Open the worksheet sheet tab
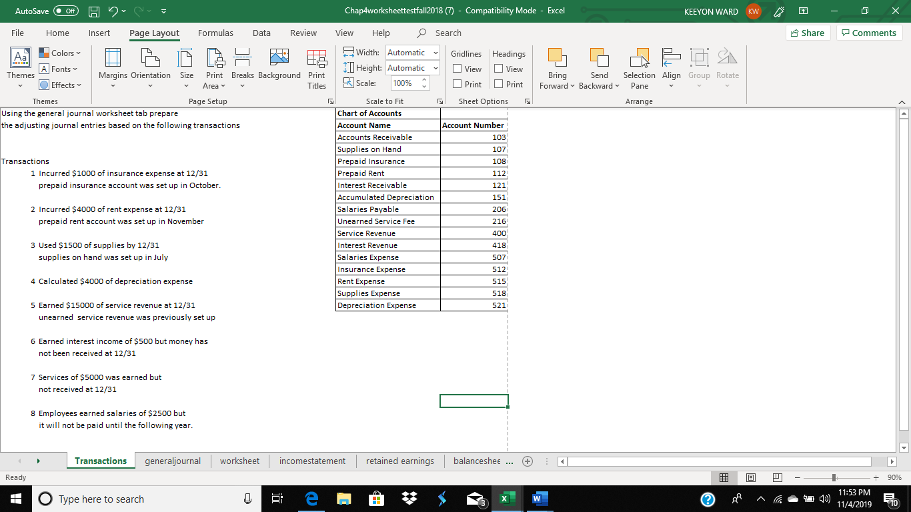The image size is (911, 512). coord(239,461)
